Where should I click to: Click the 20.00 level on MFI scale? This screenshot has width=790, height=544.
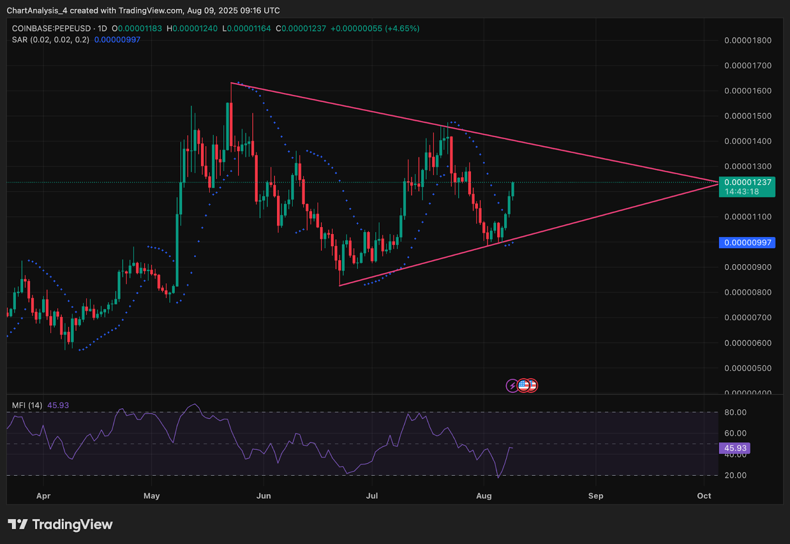(735, 475)
